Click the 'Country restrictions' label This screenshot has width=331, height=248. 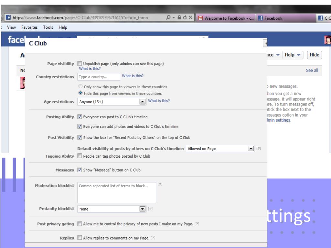[55, 77]
